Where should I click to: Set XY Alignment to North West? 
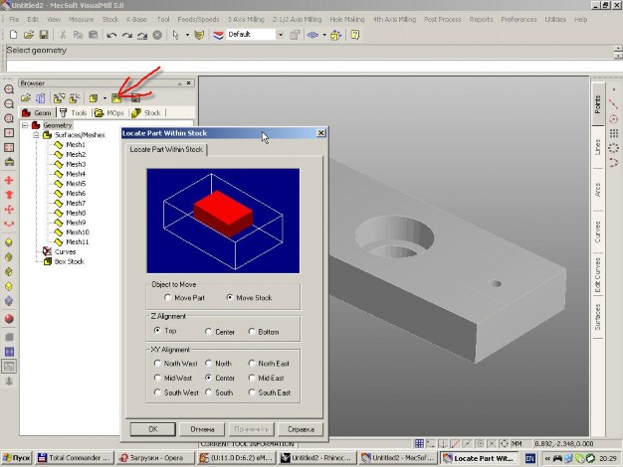[157, 363]
